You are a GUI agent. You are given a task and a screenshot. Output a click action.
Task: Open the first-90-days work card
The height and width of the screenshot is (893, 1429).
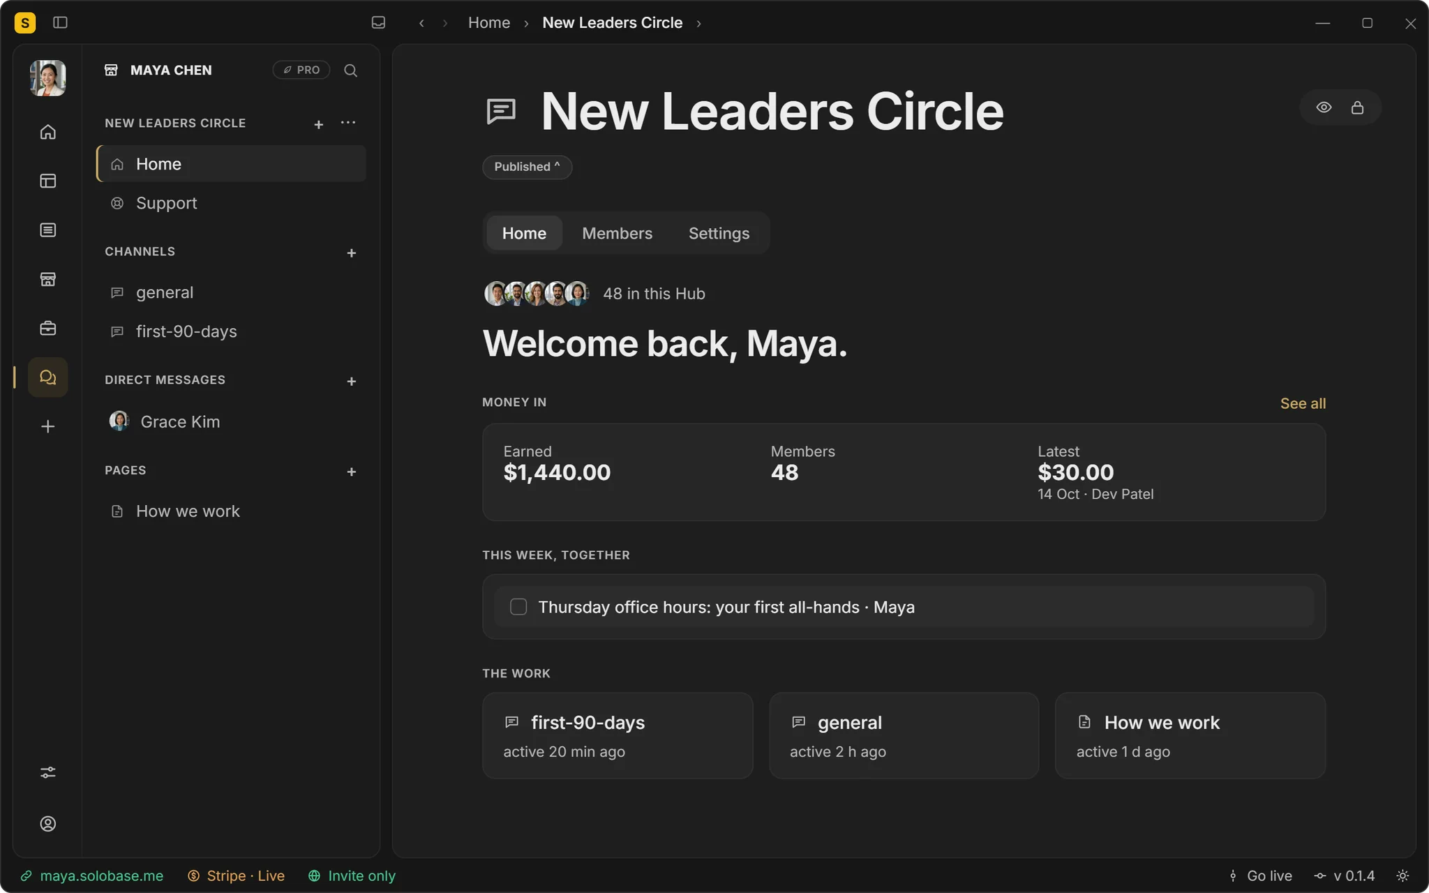point(618,735)
